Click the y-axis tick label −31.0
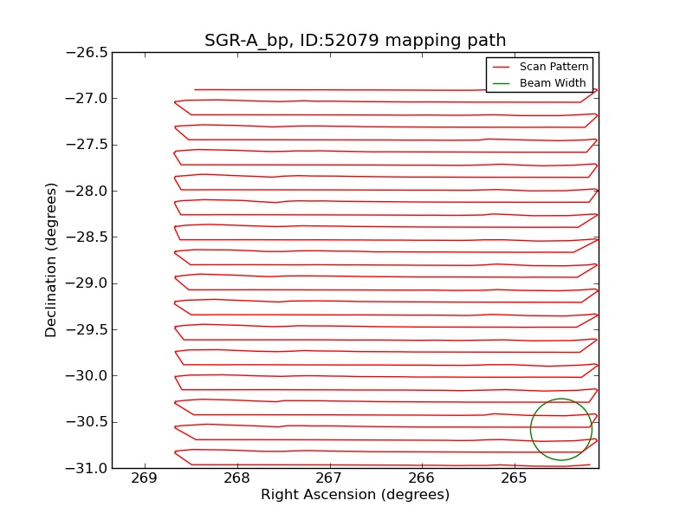 point(86,468)
